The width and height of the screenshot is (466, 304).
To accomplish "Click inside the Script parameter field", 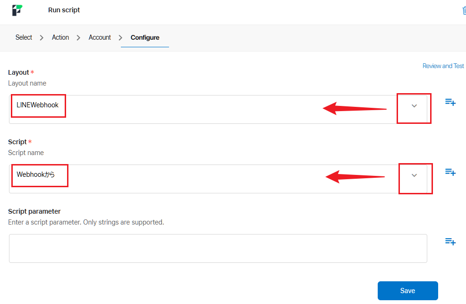I will coord(218,248).
